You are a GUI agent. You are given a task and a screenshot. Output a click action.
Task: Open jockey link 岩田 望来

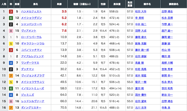pyautogui.click(x=141, y=101)
